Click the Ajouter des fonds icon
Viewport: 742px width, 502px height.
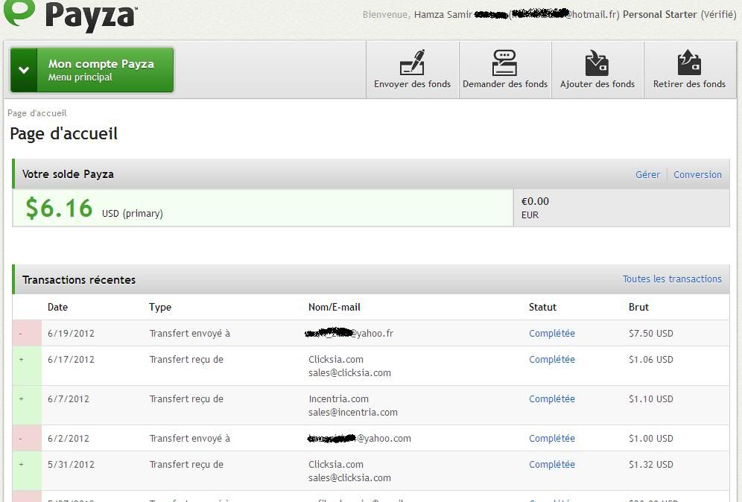pyautogui.click(x=597, y=63)
